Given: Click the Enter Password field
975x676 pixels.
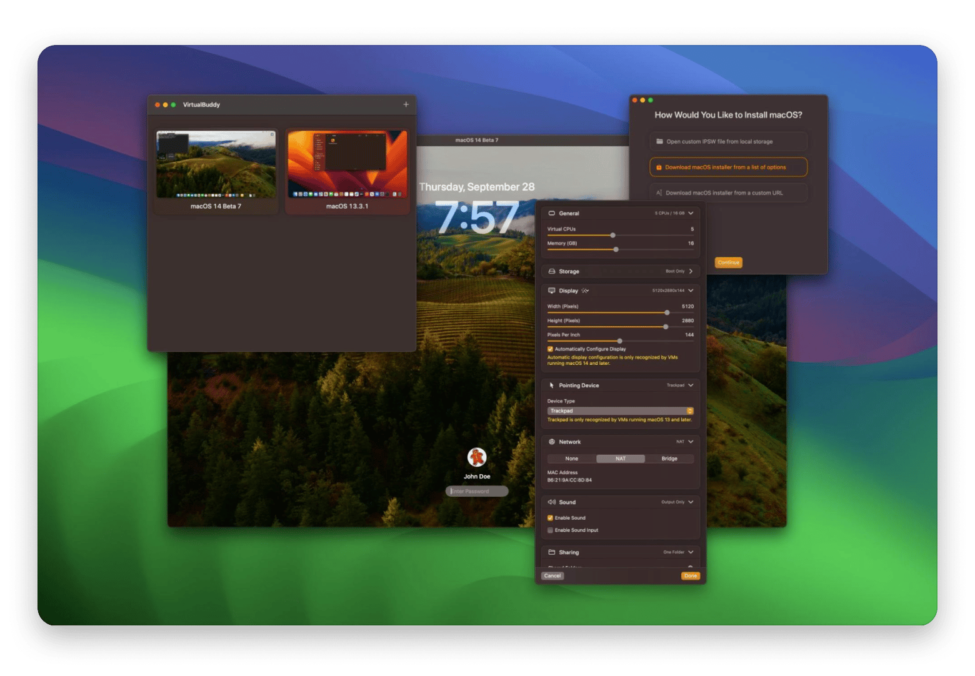Looking at the screenshot, I should 477,491.
